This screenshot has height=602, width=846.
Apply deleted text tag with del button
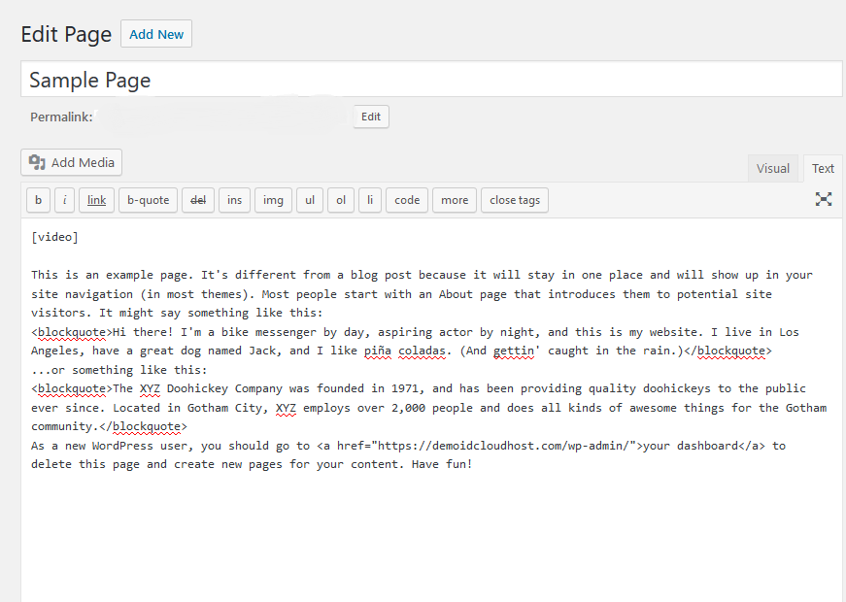(x=198, y=200)
